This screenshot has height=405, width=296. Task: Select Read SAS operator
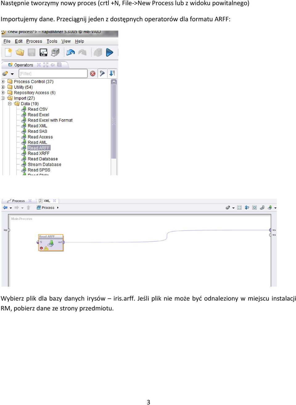click(x=37, y=131)
